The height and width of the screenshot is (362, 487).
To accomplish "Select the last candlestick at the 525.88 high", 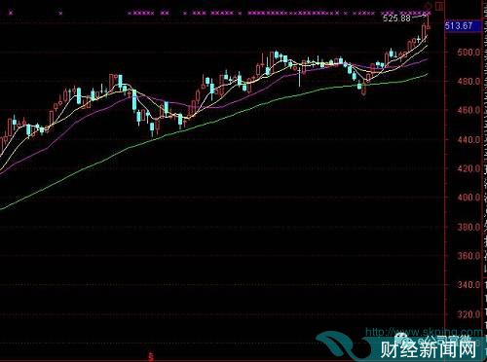I will click(429, 22).
